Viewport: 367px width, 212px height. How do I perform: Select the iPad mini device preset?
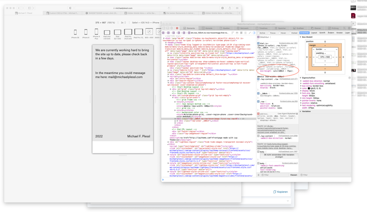click(x=107, y=32)
